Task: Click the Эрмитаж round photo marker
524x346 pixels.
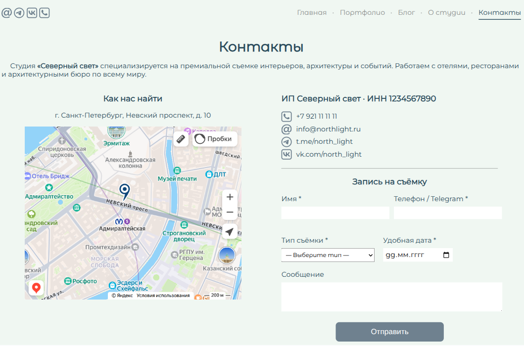Action: click(x=116, y=132)
